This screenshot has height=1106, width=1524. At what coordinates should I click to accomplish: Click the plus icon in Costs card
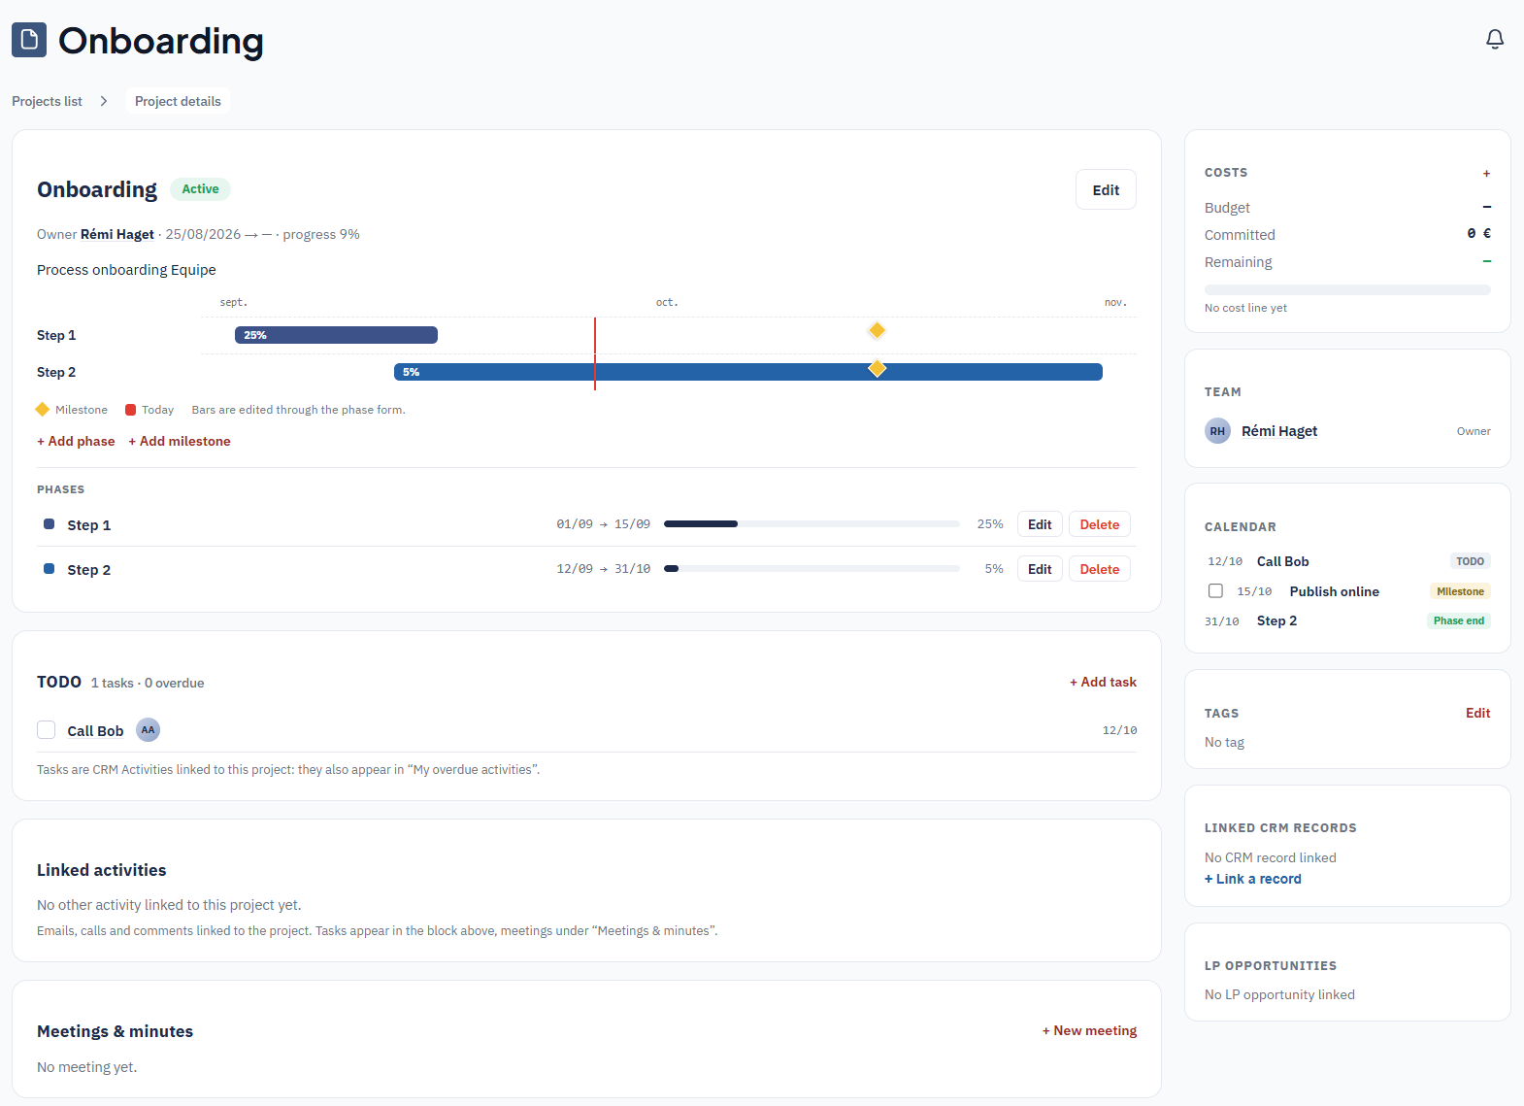click(x=1486, y=173)
